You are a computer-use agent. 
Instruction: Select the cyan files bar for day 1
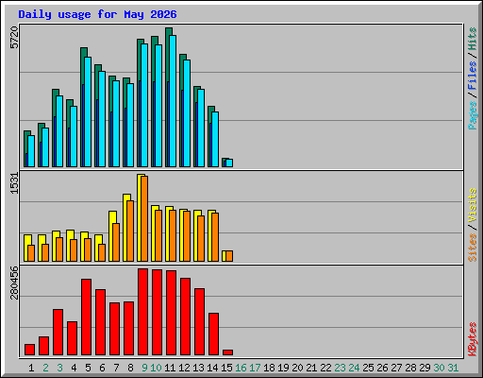pos(31,151)
